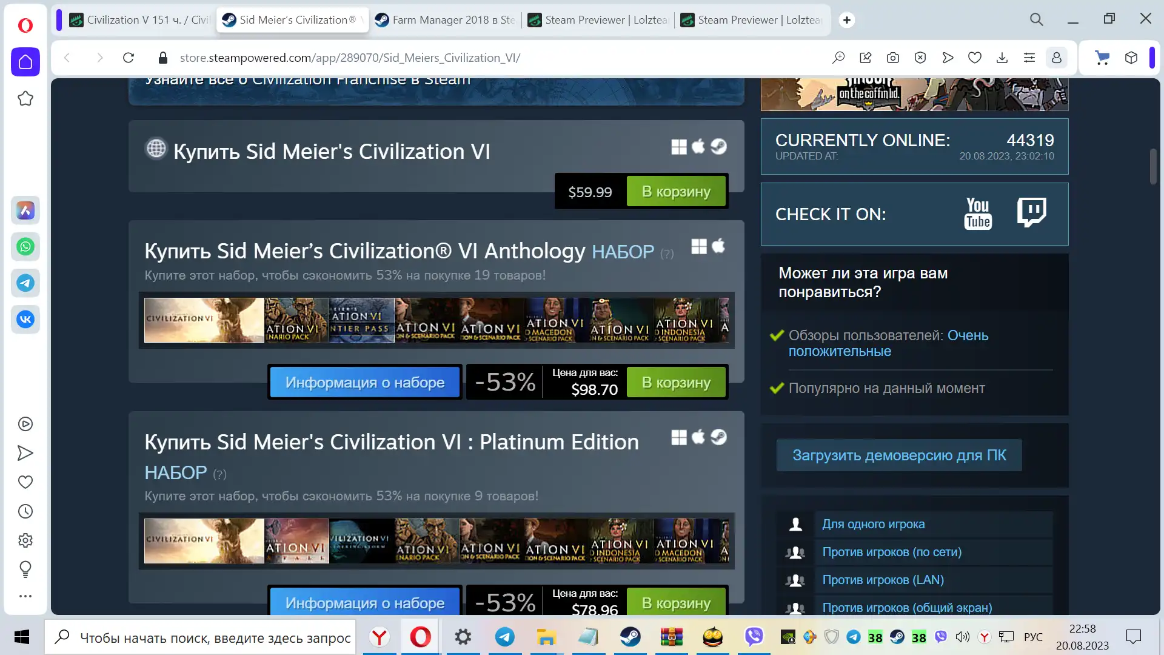Open VK in Opera sidebar
Screen dimensions: 1164x655
pos(25,320)
